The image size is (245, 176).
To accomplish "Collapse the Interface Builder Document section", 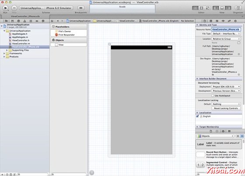I will (x=197, y=79).
